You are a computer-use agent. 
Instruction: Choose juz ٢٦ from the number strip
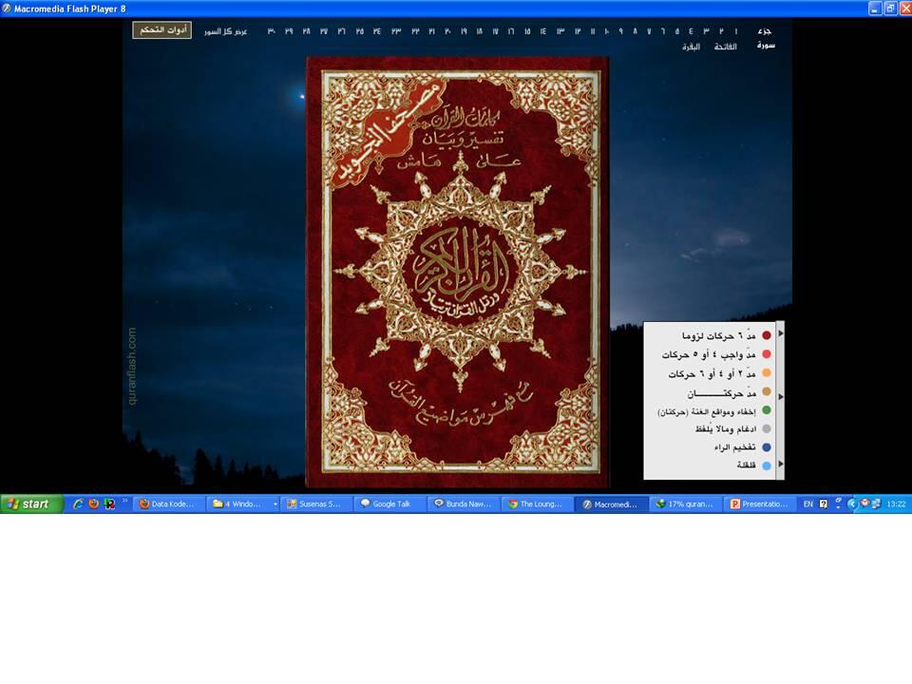(x=342, y=31)
